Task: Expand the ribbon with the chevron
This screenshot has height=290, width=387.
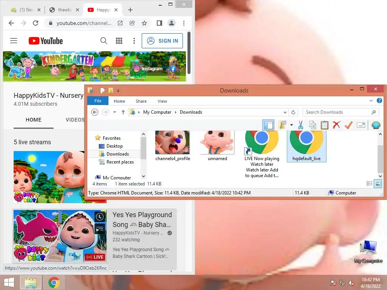Action: click(371, 100)
